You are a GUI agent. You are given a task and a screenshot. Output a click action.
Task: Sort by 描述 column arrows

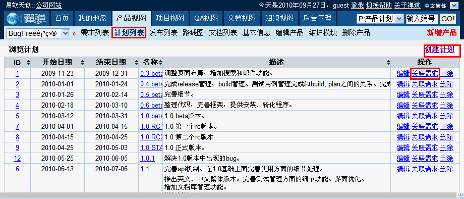point(388,63)
